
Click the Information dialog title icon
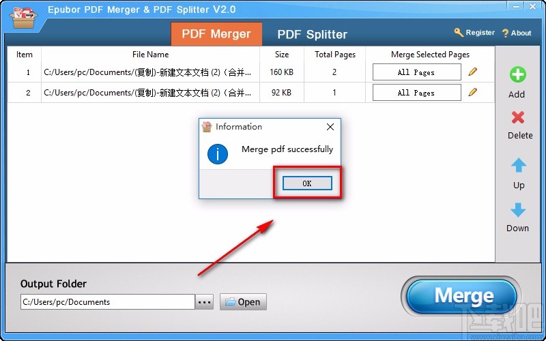207,127
